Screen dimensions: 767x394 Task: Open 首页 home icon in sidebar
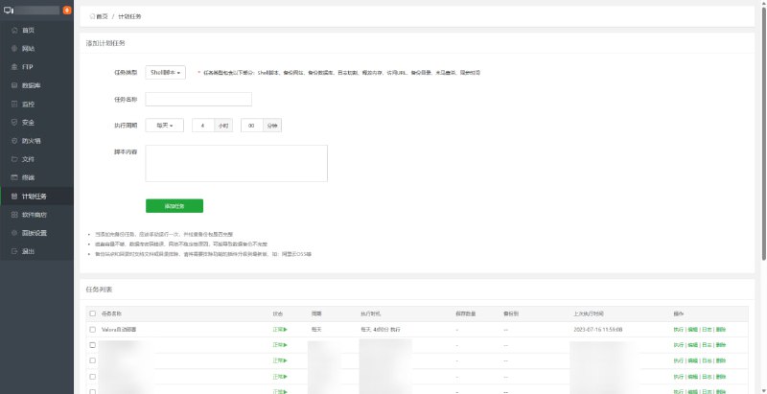coord(13,30)
